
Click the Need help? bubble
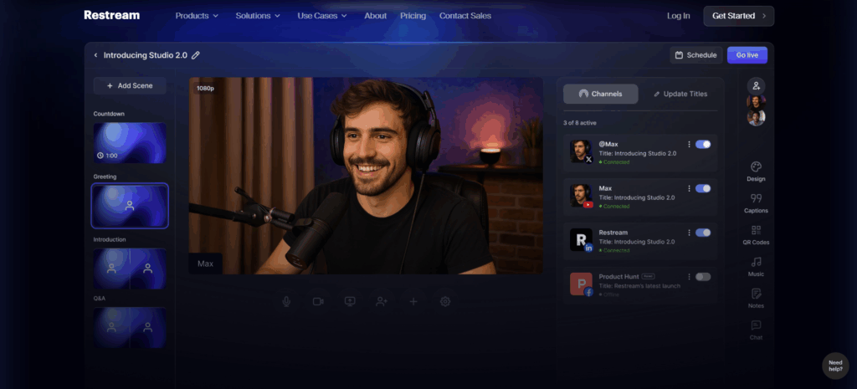[835, 366]
